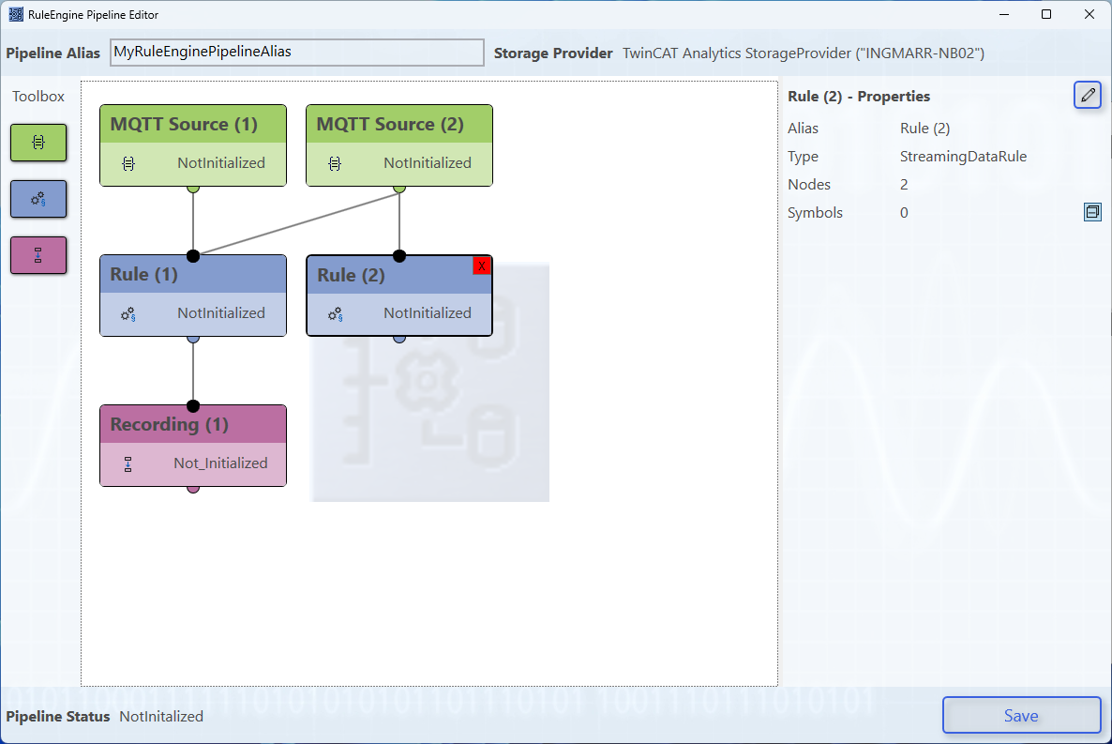Select the MQTT Source (2) node header

click(399, 124)
